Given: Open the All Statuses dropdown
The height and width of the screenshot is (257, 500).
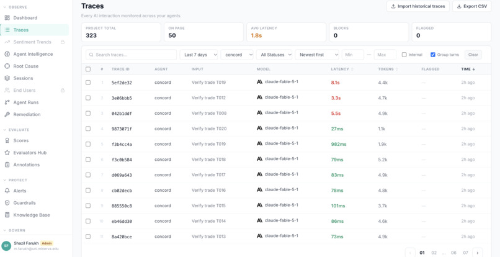Looking at the screenshot, I should [x=274, y=55].
